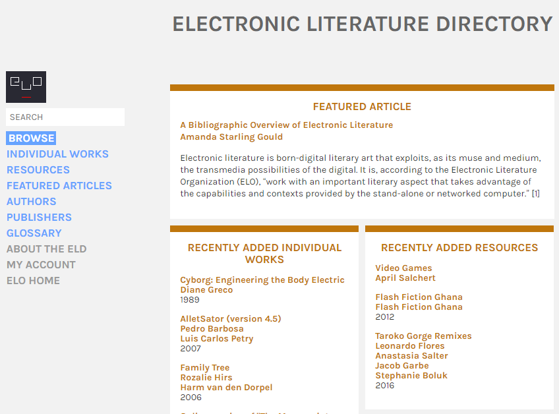559x414 pixels.
Task: Open the Resources sidebar link
Action: 38,169
